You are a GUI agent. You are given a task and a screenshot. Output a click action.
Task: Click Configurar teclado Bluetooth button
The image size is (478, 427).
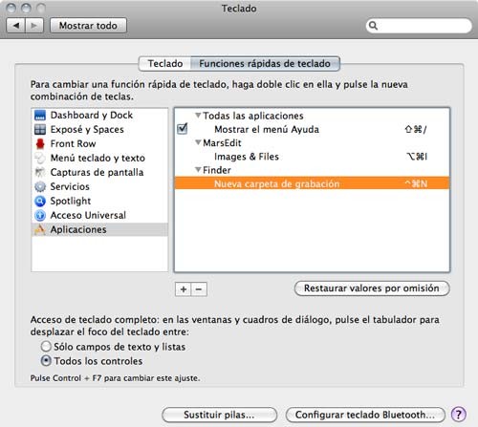click(x=365, y=415)
